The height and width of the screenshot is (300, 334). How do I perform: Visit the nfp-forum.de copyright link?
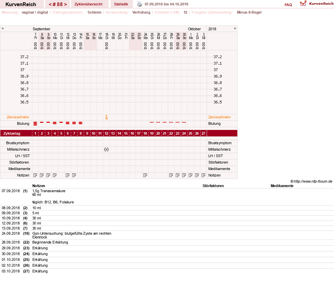point(312,181)
